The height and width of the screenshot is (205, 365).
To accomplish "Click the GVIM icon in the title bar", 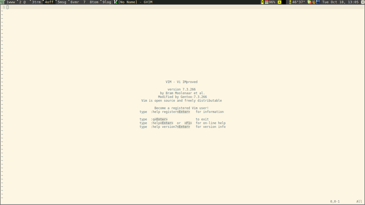I will [116, 2].
